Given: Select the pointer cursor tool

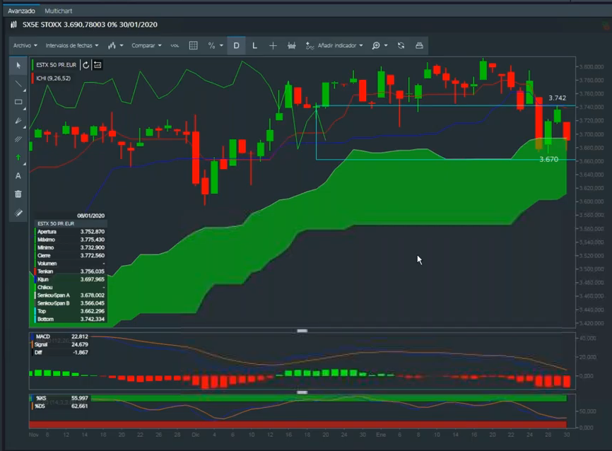Looking at the screenshot, I should (x=18, y=65).
